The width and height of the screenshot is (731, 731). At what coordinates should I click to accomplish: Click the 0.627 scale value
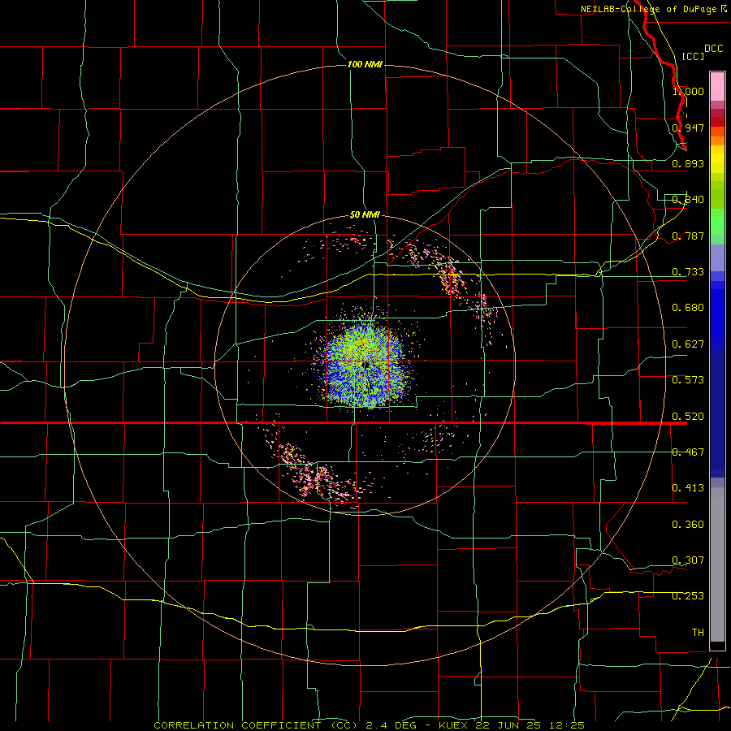click(x=688, y=344)
